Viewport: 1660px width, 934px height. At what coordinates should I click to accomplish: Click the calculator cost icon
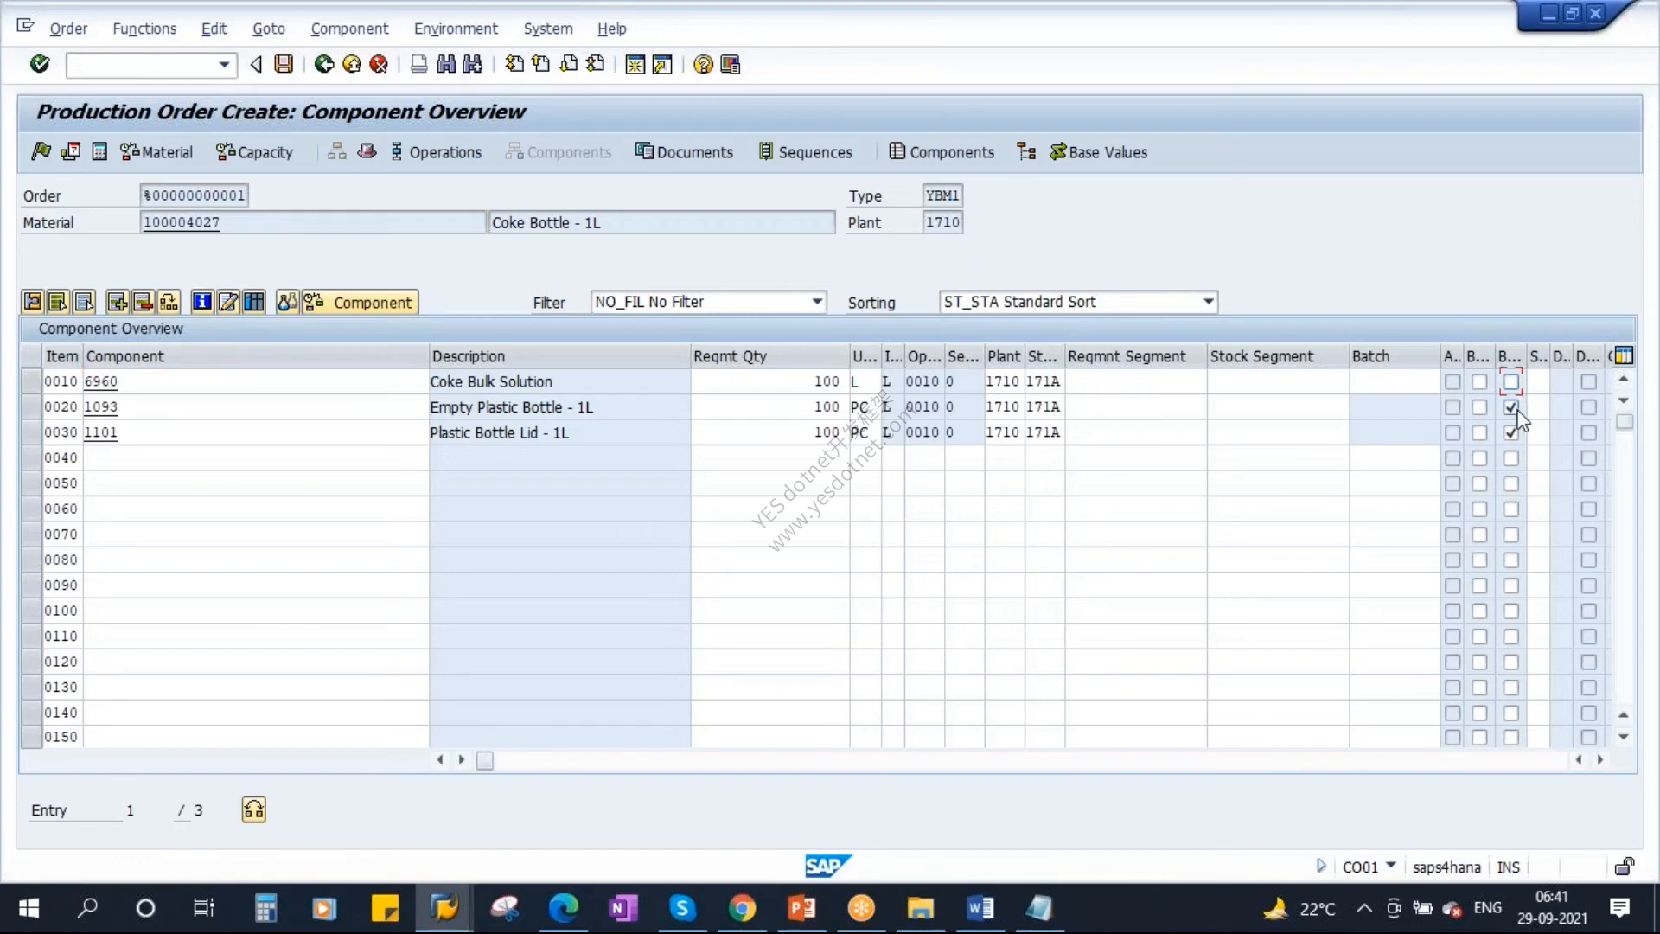pyautogui.click(x=99, y=151)
